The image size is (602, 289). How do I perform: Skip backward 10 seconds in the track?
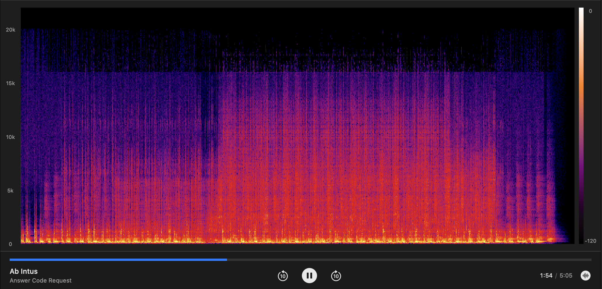pos(283,275)
